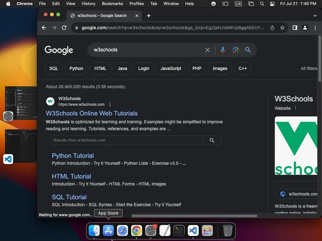Open the Python Tutorial sitelink
The image size is (322, 241).
tap(73, 156)
